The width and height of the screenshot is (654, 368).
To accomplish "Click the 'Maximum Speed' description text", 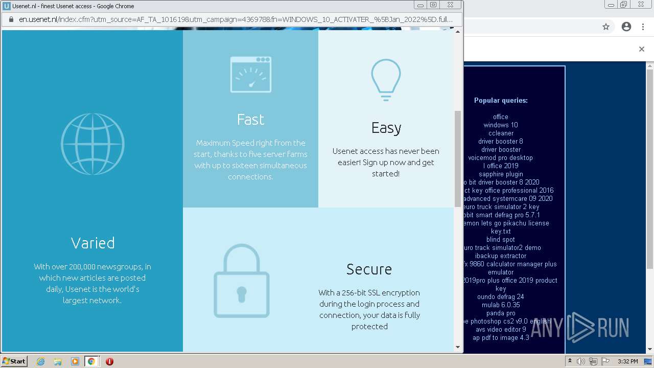I will coord(250,159).
